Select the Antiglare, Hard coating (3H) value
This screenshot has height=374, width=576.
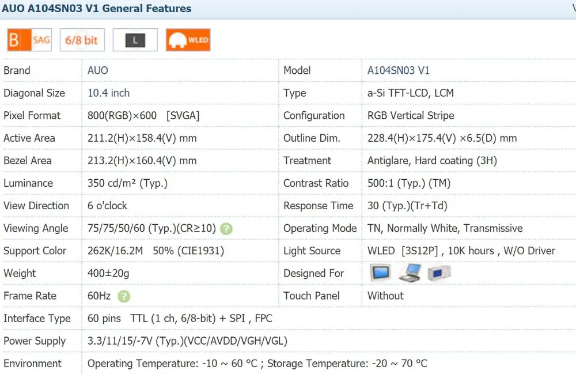coord(432,161)
